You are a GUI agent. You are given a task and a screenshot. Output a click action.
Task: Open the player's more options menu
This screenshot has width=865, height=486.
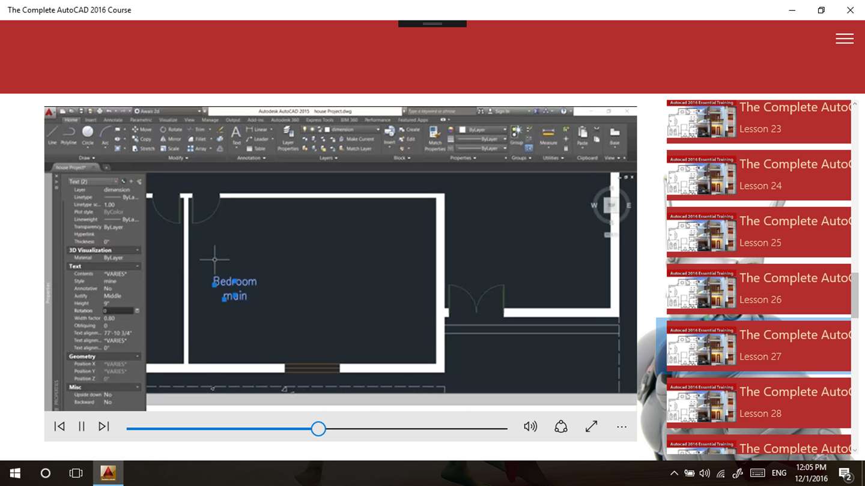tap(622, 427)
